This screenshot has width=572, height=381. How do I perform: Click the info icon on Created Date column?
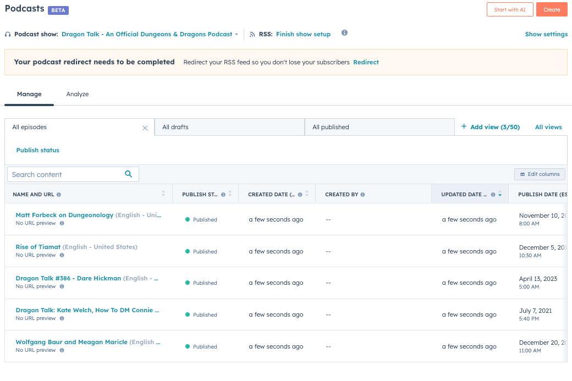pos(300,195)
